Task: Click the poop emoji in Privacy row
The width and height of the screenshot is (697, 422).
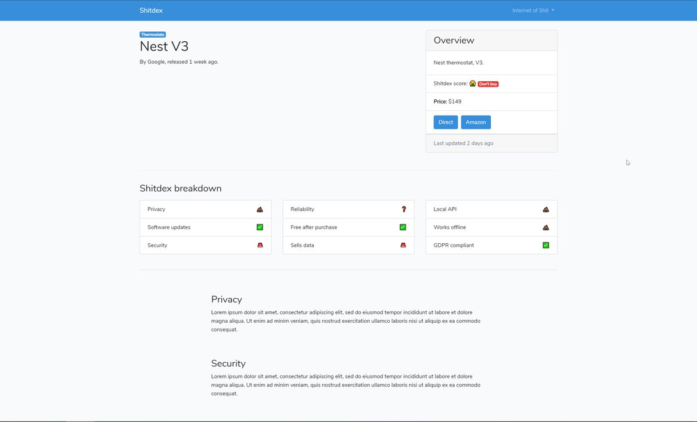Action: tap(260, 209)
